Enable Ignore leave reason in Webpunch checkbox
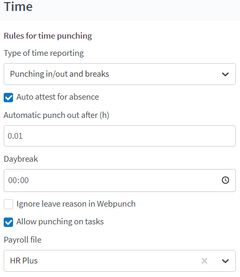The width and height of the screenshot is (240, 277). (8, 204)
